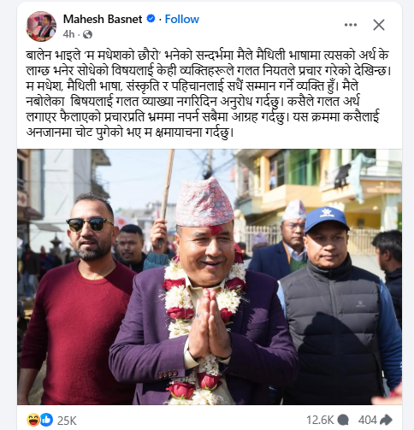Click the Nepali post text paragraph
414x430 pixels.
[208, 94]
